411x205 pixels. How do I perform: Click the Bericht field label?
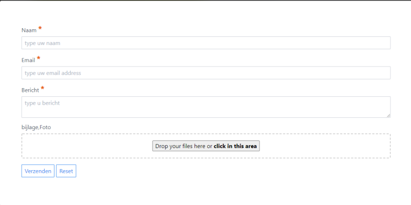pyautogui.click(x=30, y=90)
